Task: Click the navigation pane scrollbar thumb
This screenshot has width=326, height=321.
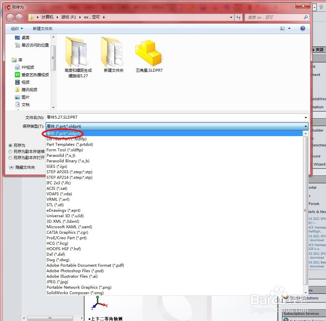Action: (x=53, y=58)
